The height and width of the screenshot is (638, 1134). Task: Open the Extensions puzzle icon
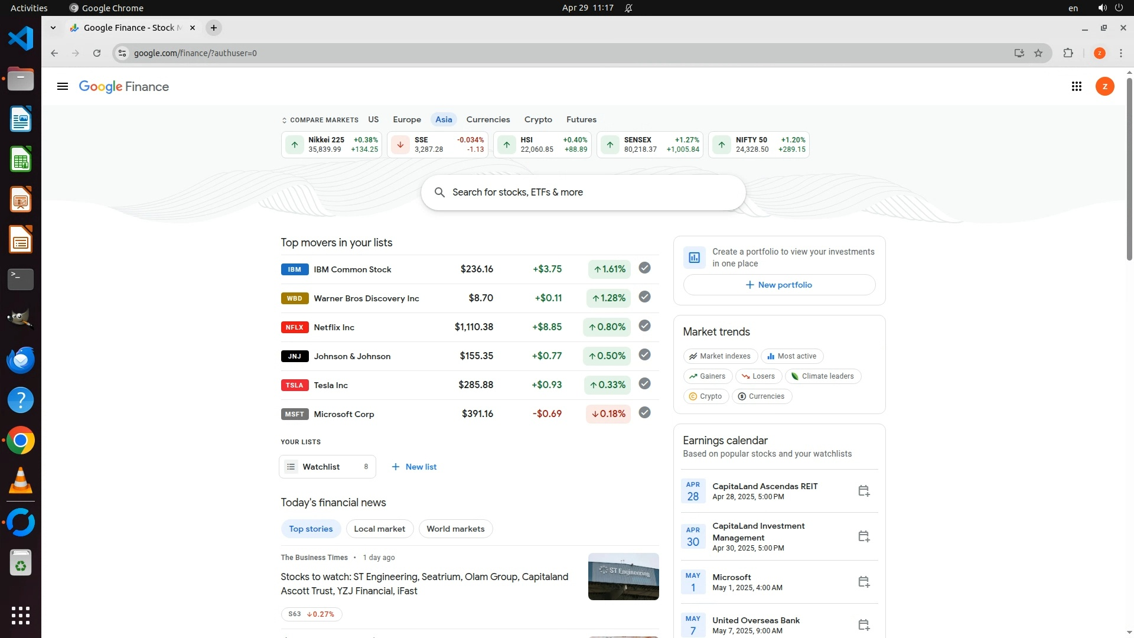tap(1068, 53)
